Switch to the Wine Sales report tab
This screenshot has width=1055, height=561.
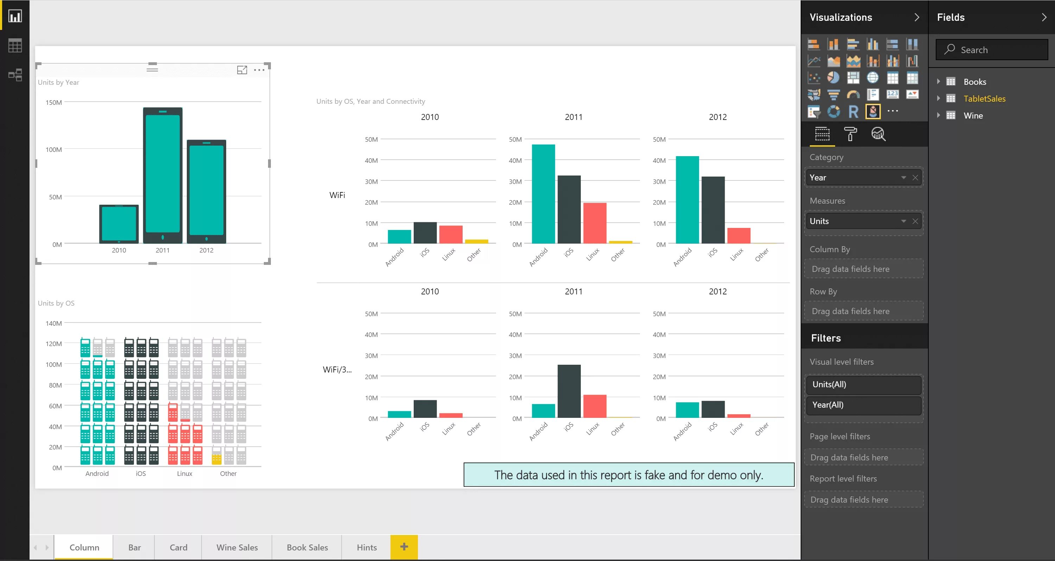point(236,547)
